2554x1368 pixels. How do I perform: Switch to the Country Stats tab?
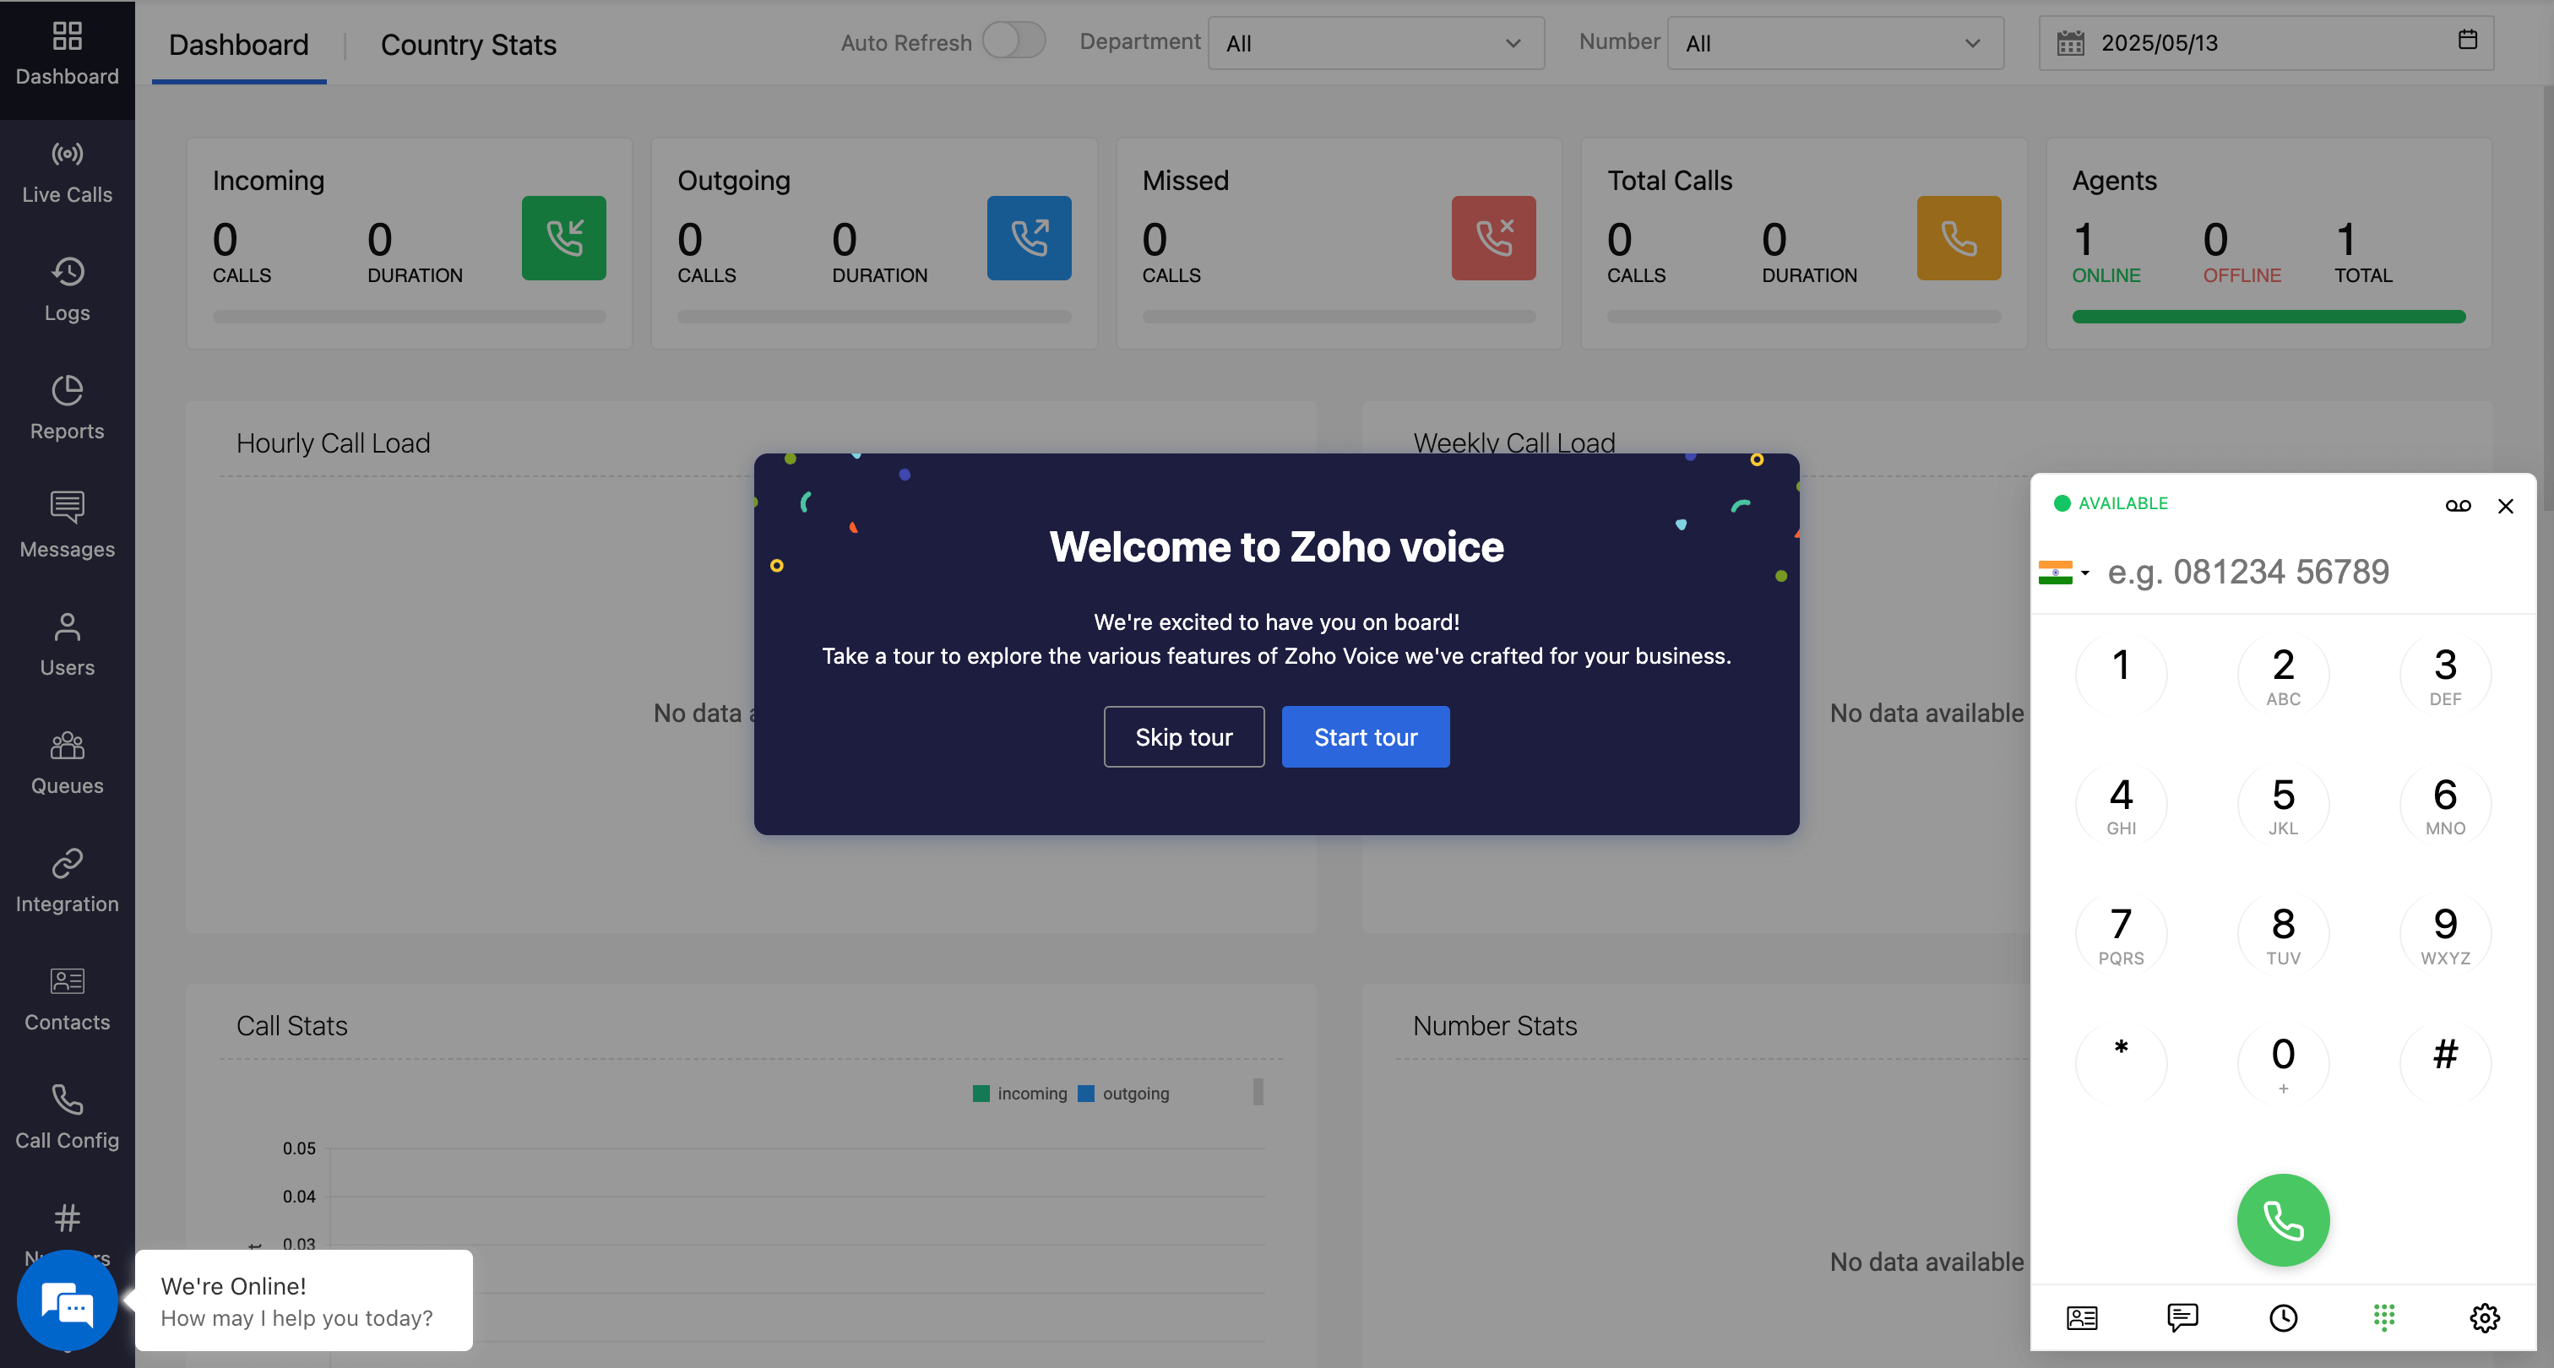pyautogui.click(x=468, y=45)
